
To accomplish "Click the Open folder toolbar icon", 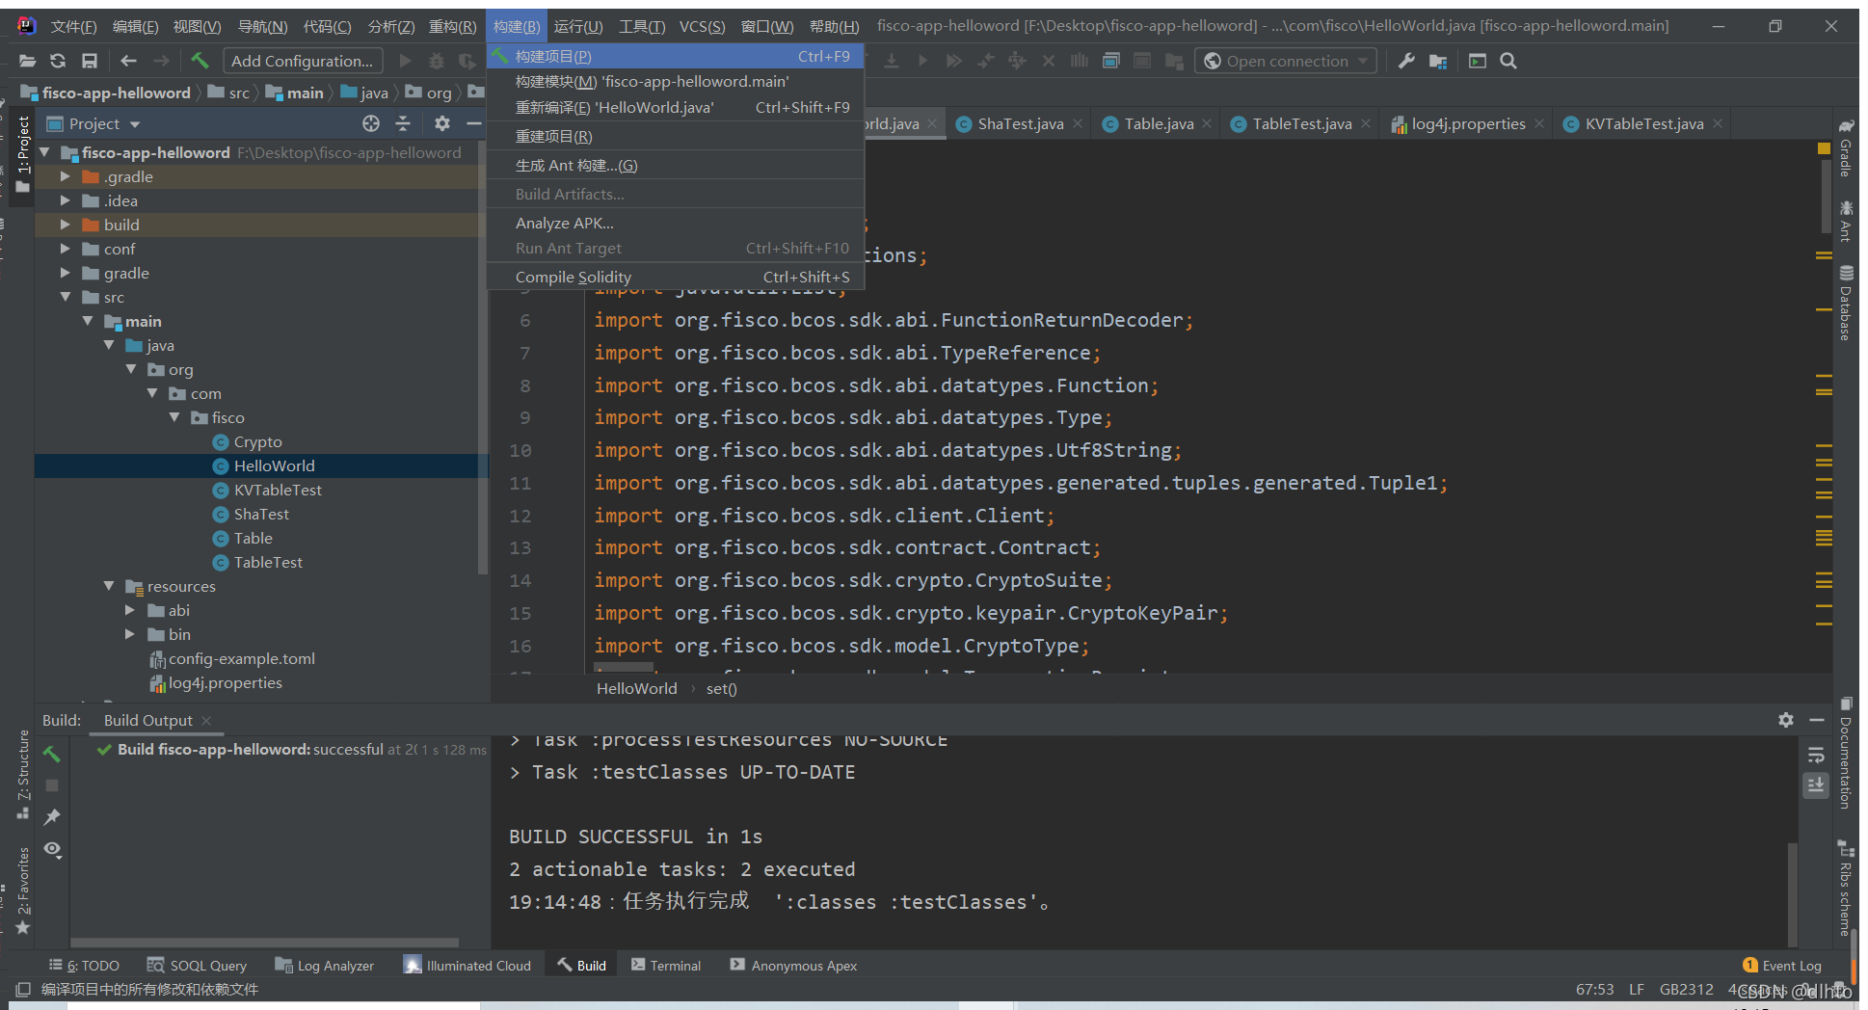I will coord(27,61).
